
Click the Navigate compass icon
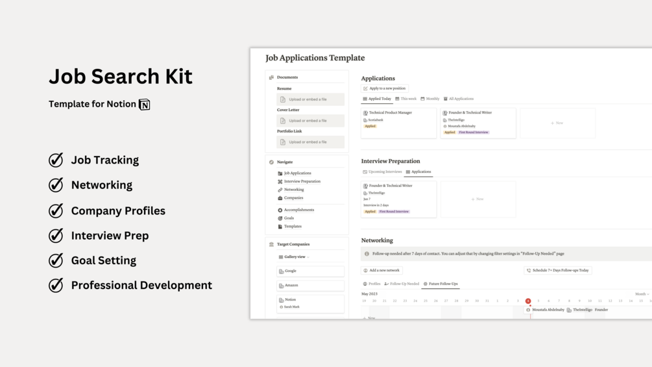point(272,162)
